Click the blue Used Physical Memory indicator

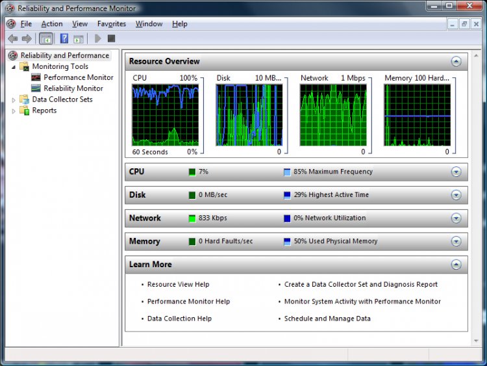click(x=287, y=242)
